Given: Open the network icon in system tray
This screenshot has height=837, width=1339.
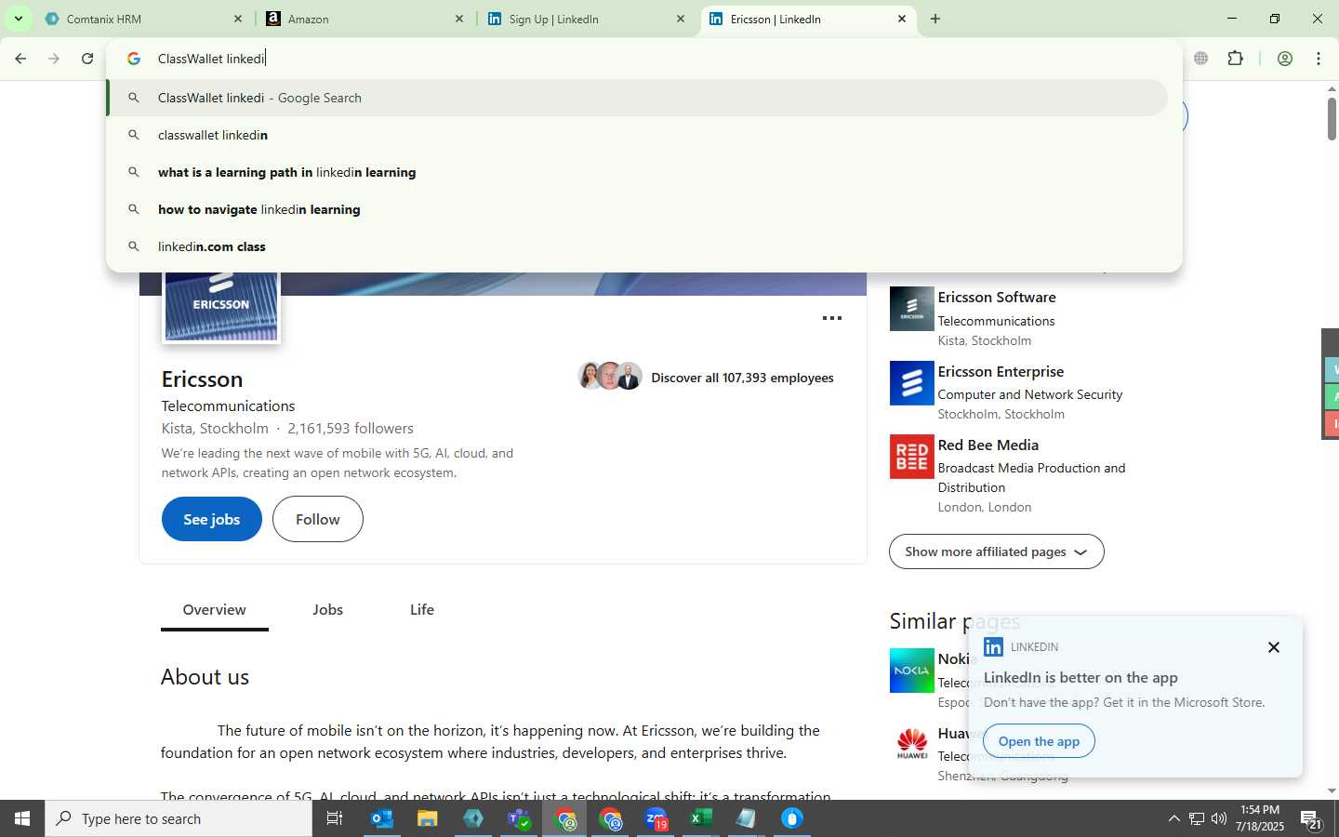Looking at the screenshot, I should pyautogui.click(x=1197, y=818).
